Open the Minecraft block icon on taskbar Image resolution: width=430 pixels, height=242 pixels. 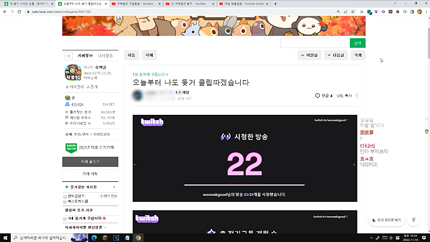[105, 238]
